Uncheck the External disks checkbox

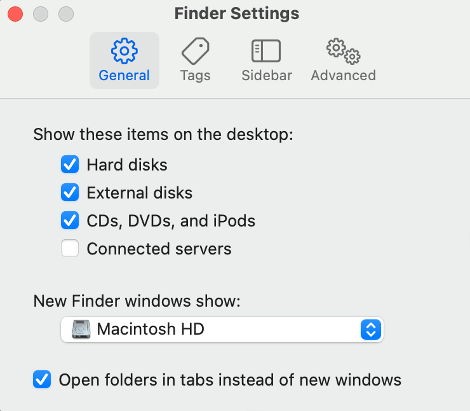(x=70, y=192)
